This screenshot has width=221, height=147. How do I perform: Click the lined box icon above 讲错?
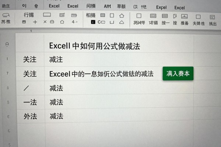153,16
